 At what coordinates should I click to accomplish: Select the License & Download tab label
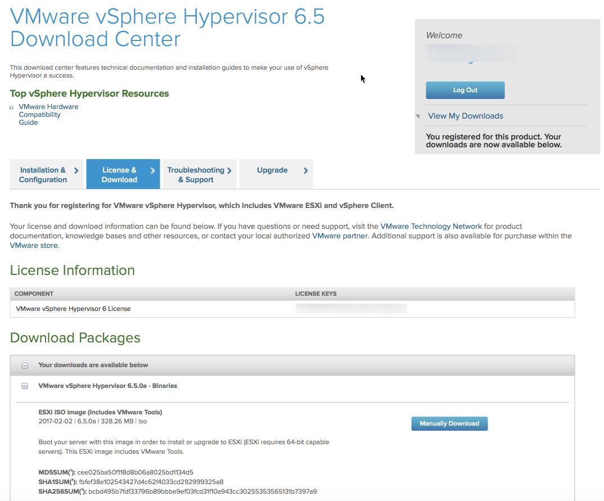tap(119, 175)
